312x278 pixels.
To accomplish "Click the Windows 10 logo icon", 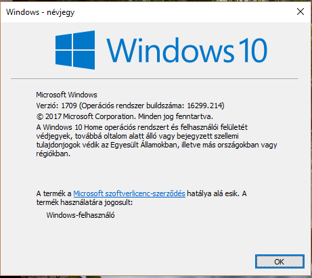I will click(75, 50).
